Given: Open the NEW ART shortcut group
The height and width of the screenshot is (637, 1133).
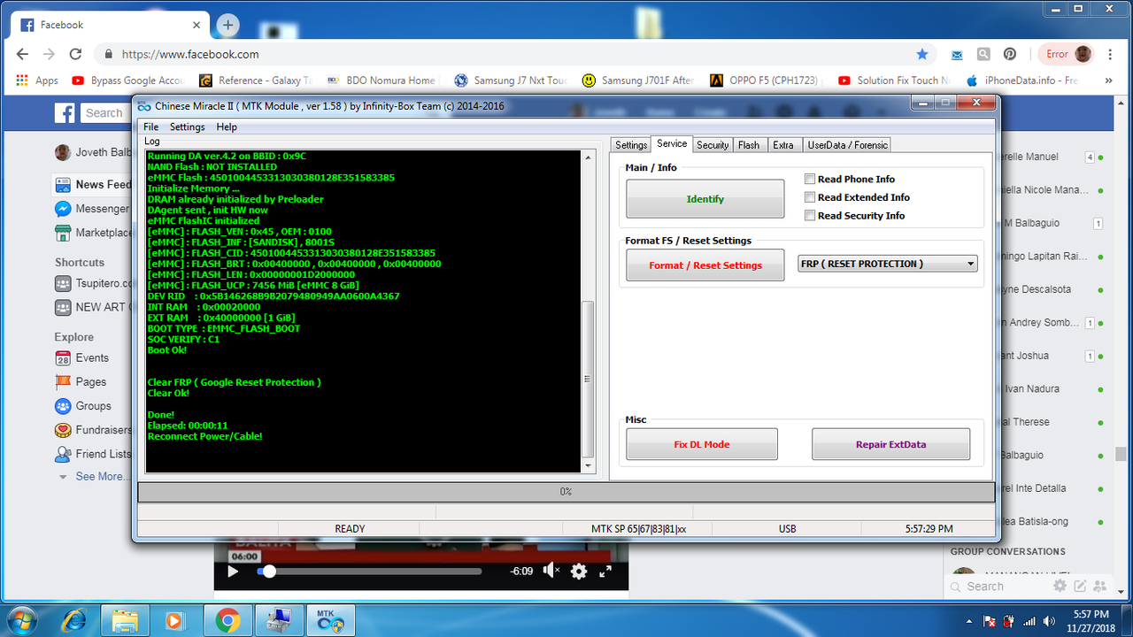Looking at the screenshot, I should coord(92,307).
